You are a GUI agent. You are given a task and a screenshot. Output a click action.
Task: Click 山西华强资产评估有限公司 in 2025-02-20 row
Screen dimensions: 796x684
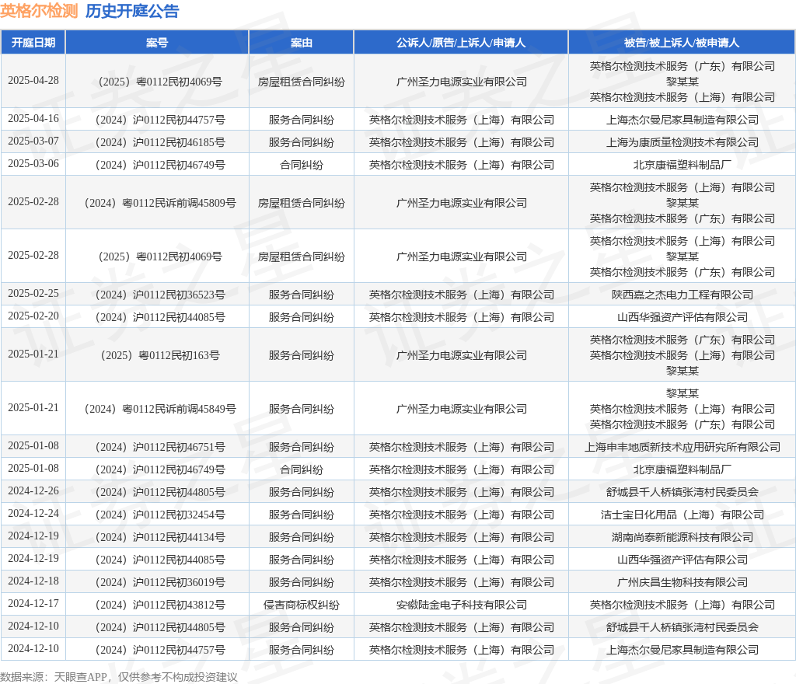[682, 317]
